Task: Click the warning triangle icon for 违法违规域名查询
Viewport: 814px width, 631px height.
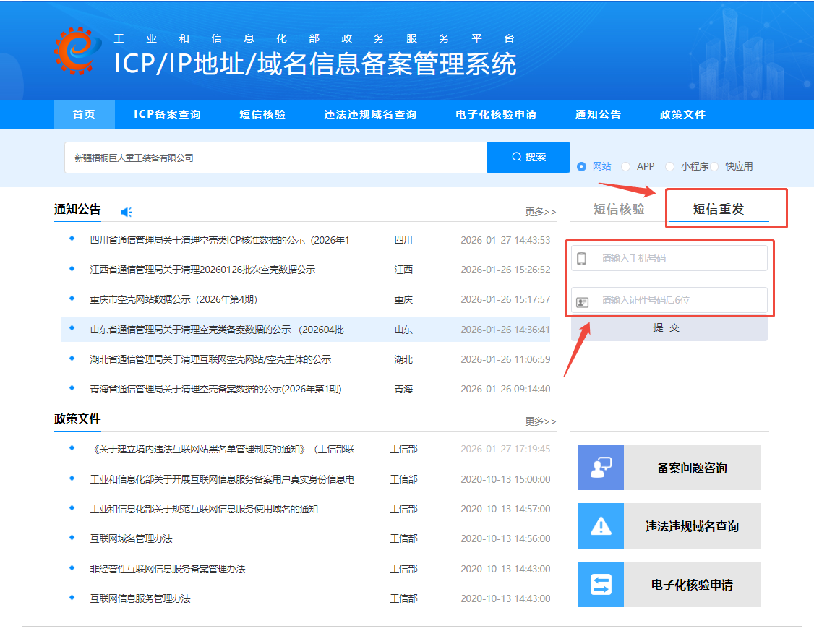Action: pos(601,526)
